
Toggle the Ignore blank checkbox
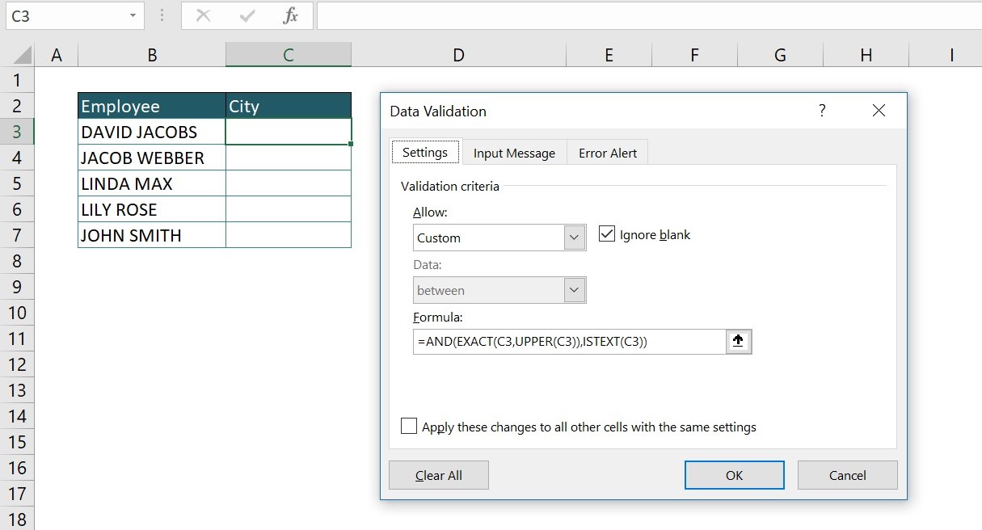pos(605,234)
